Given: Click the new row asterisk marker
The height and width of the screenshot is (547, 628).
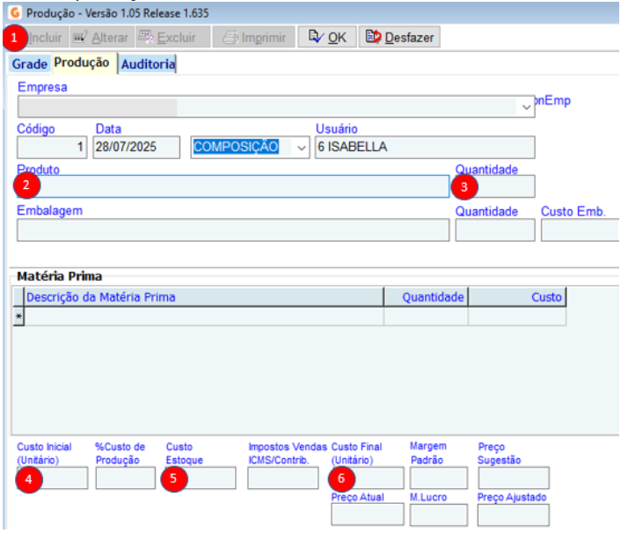Looking at the screenshot, I should [x=18, y=317].
